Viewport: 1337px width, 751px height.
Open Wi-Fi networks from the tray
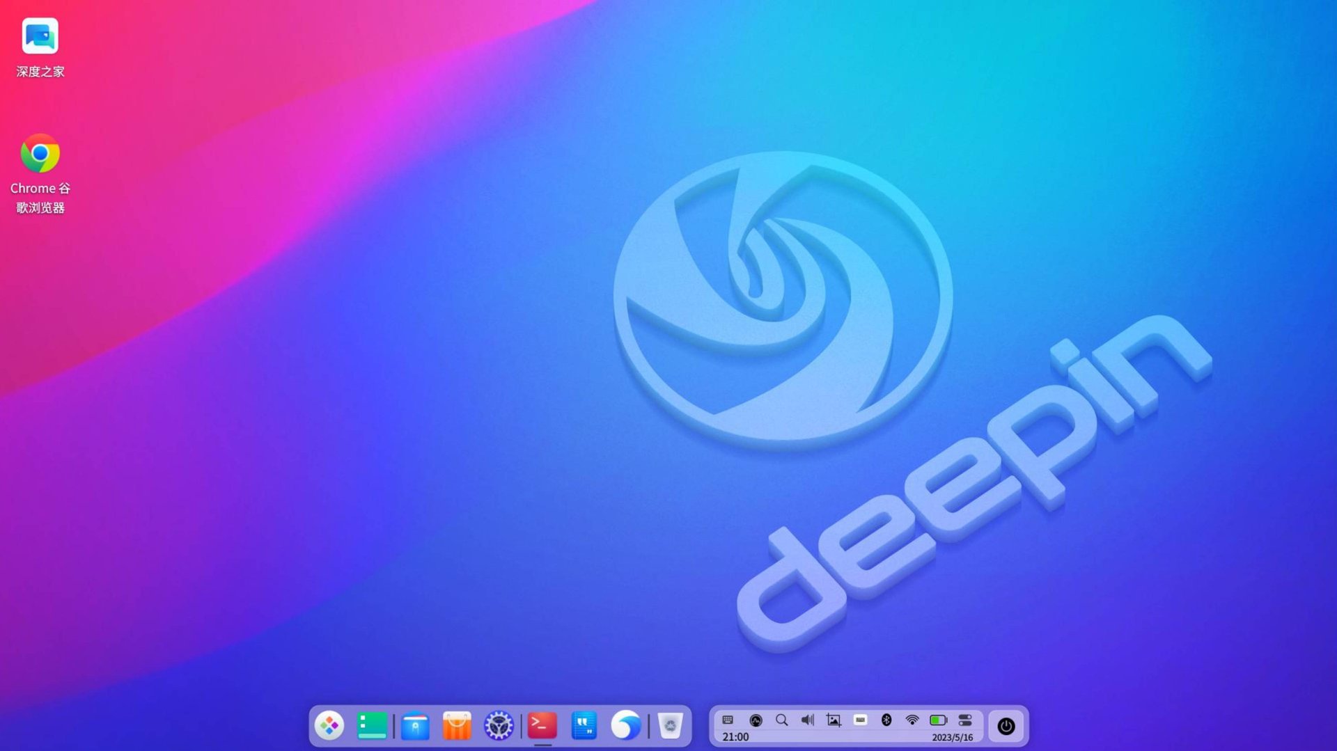tap(911, 720)
